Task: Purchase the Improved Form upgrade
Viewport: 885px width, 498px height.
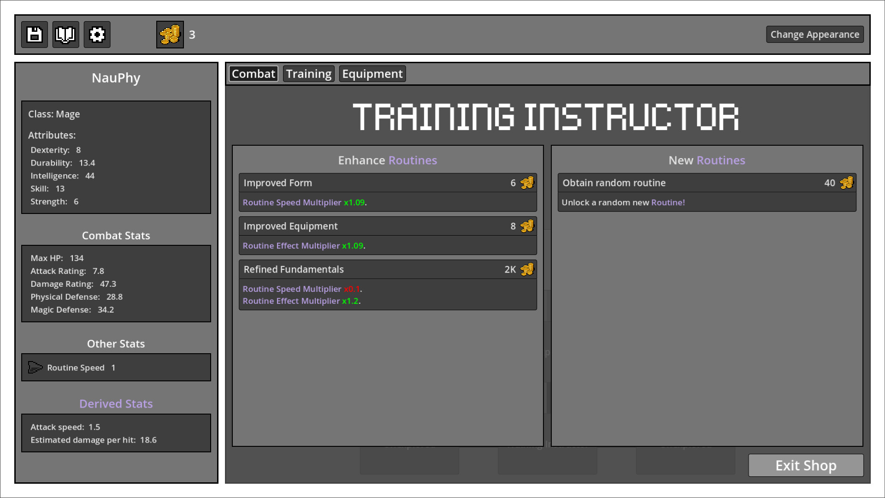Action: click(x=388, y=183)
